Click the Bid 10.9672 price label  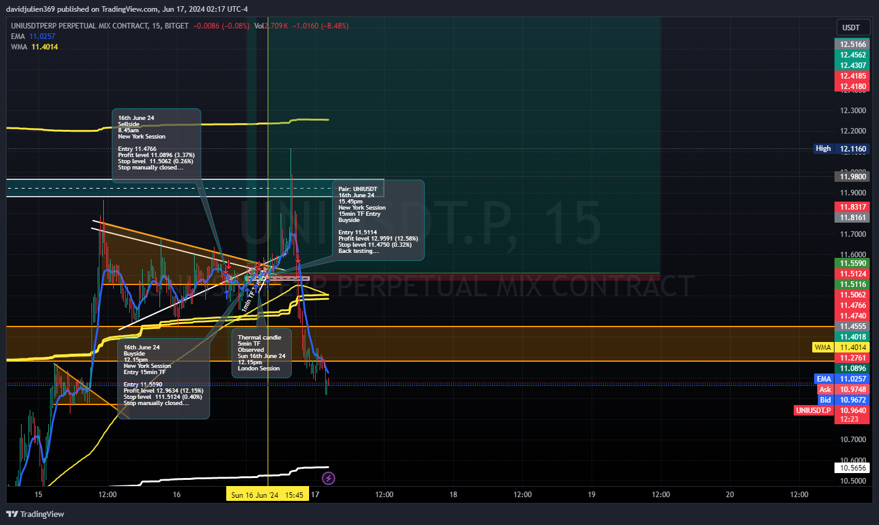point(843,400)
